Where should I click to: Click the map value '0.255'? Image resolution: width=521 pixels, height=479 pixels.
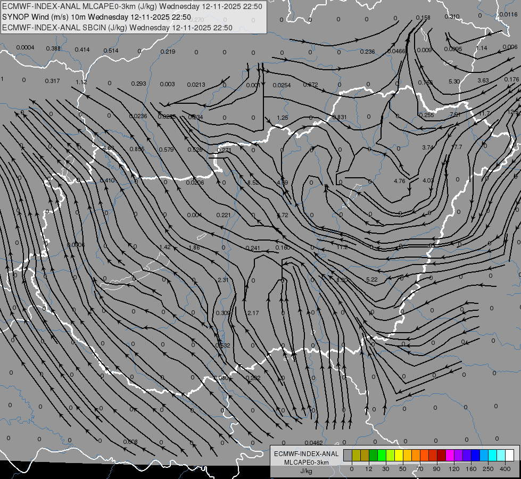point(426,115)
